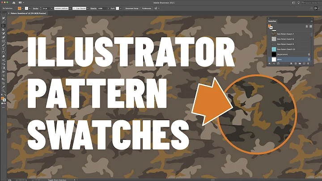Click the Opacity label link
This screenshot has width=322, height=181.
pyautogui.click(x=93, y=8)
